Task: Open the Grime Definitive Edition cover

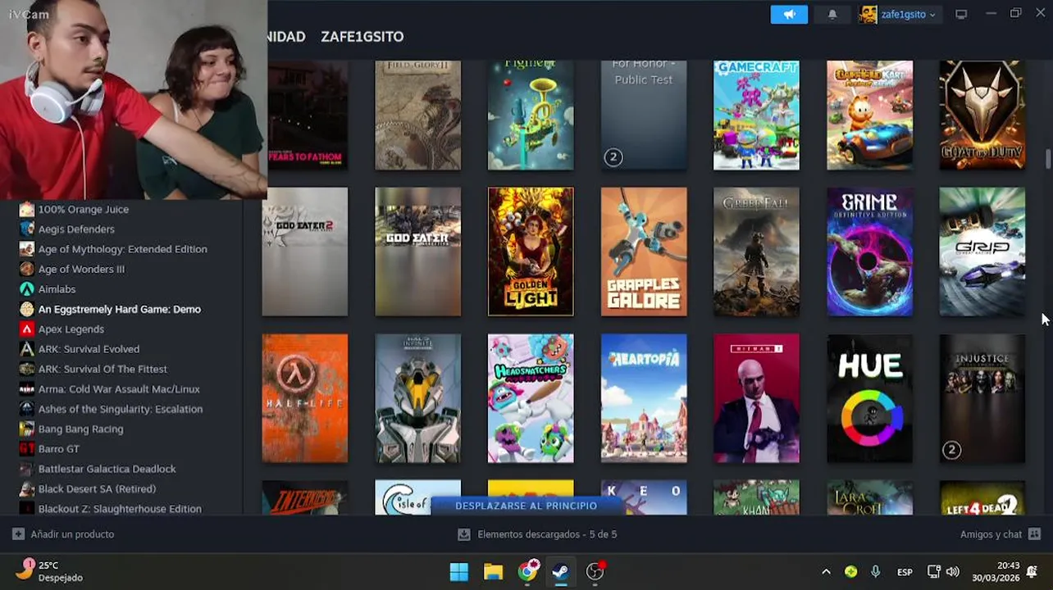Action: 869,252
